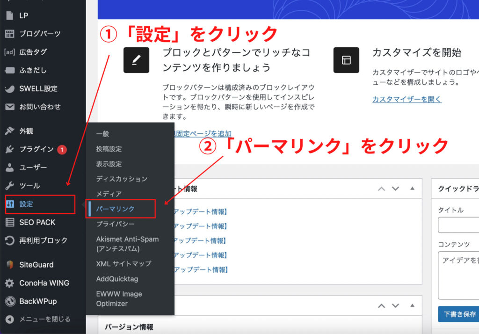Image resolution: width=479 pixels, height=334 pixels.
Task: Choose メディア in the submenu
Action: [x=109, y=194]
